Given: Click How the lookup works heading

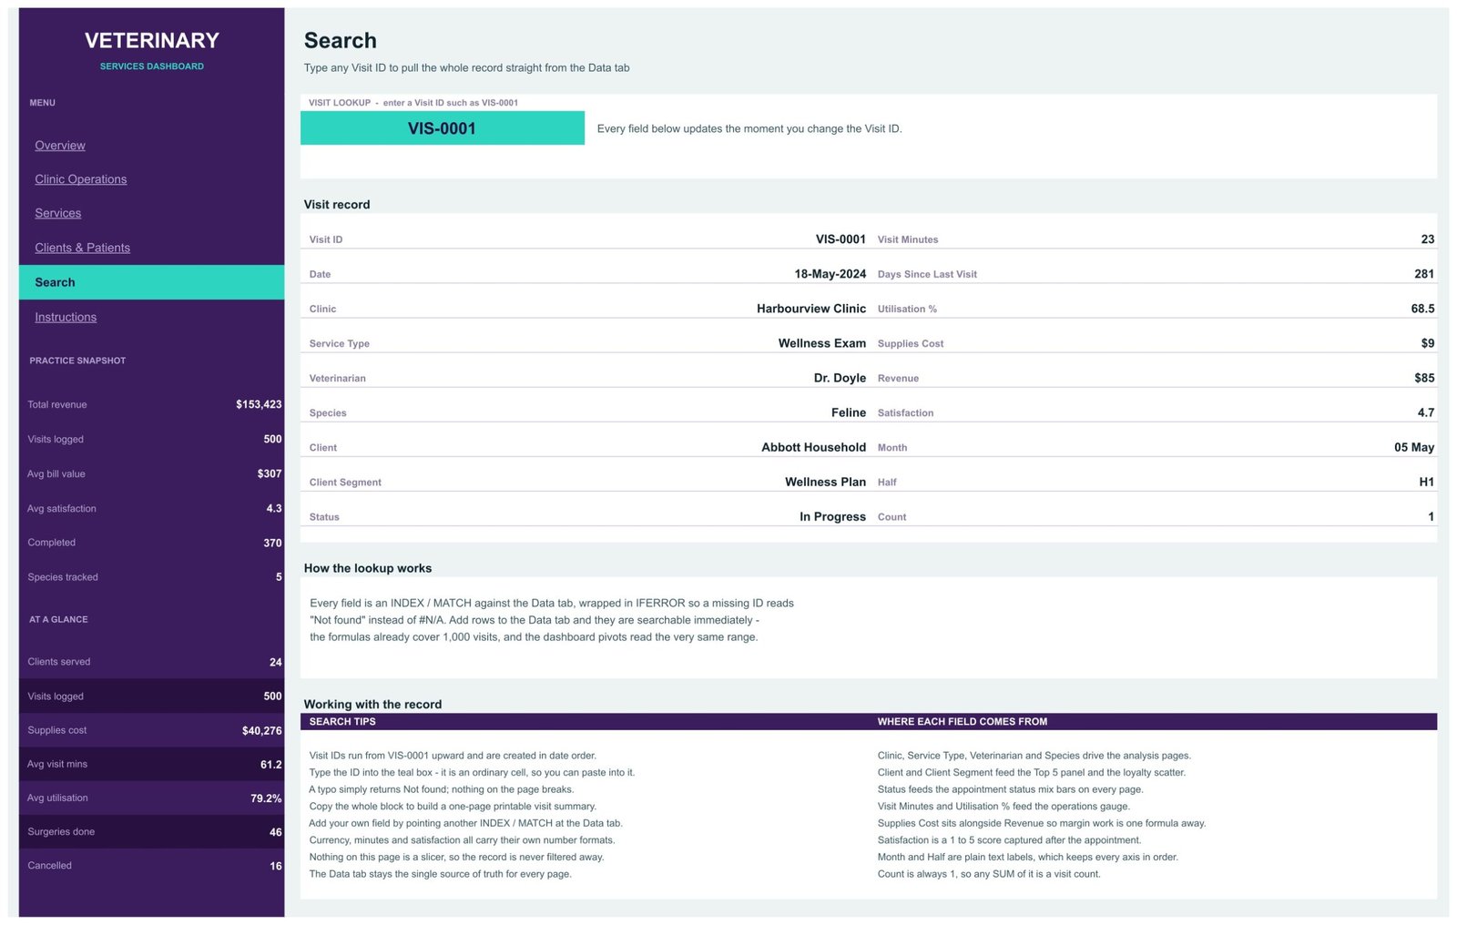Looking at the screenshot, I should (x=368, y=568).
